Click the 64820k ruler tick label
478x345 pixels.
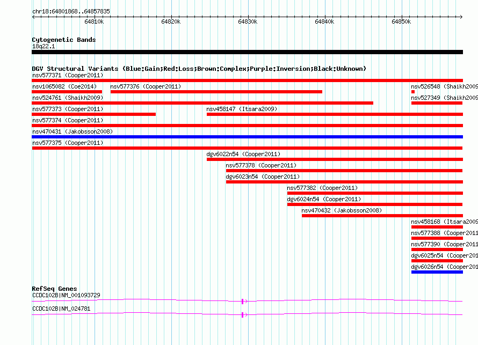point(171,21)
